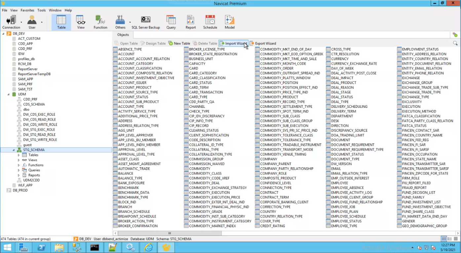Click the Open Table button
This screenshot has height=253, width=461.
[126, 43]
